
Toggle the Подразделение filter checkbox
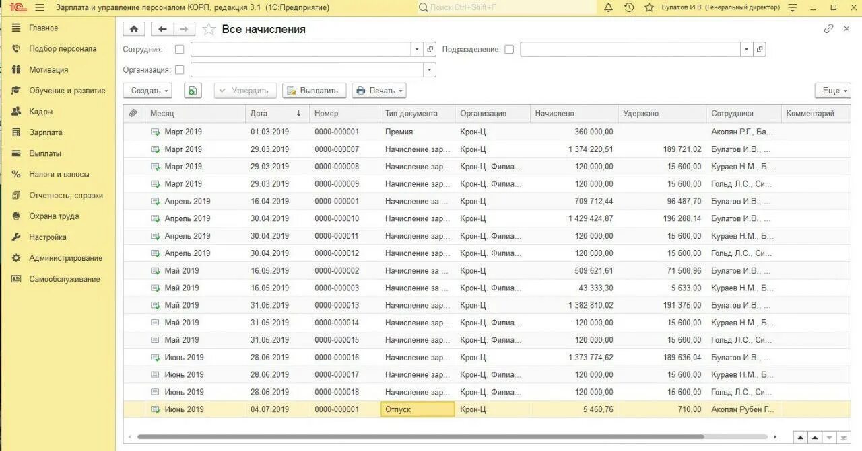tap(509, 50)
